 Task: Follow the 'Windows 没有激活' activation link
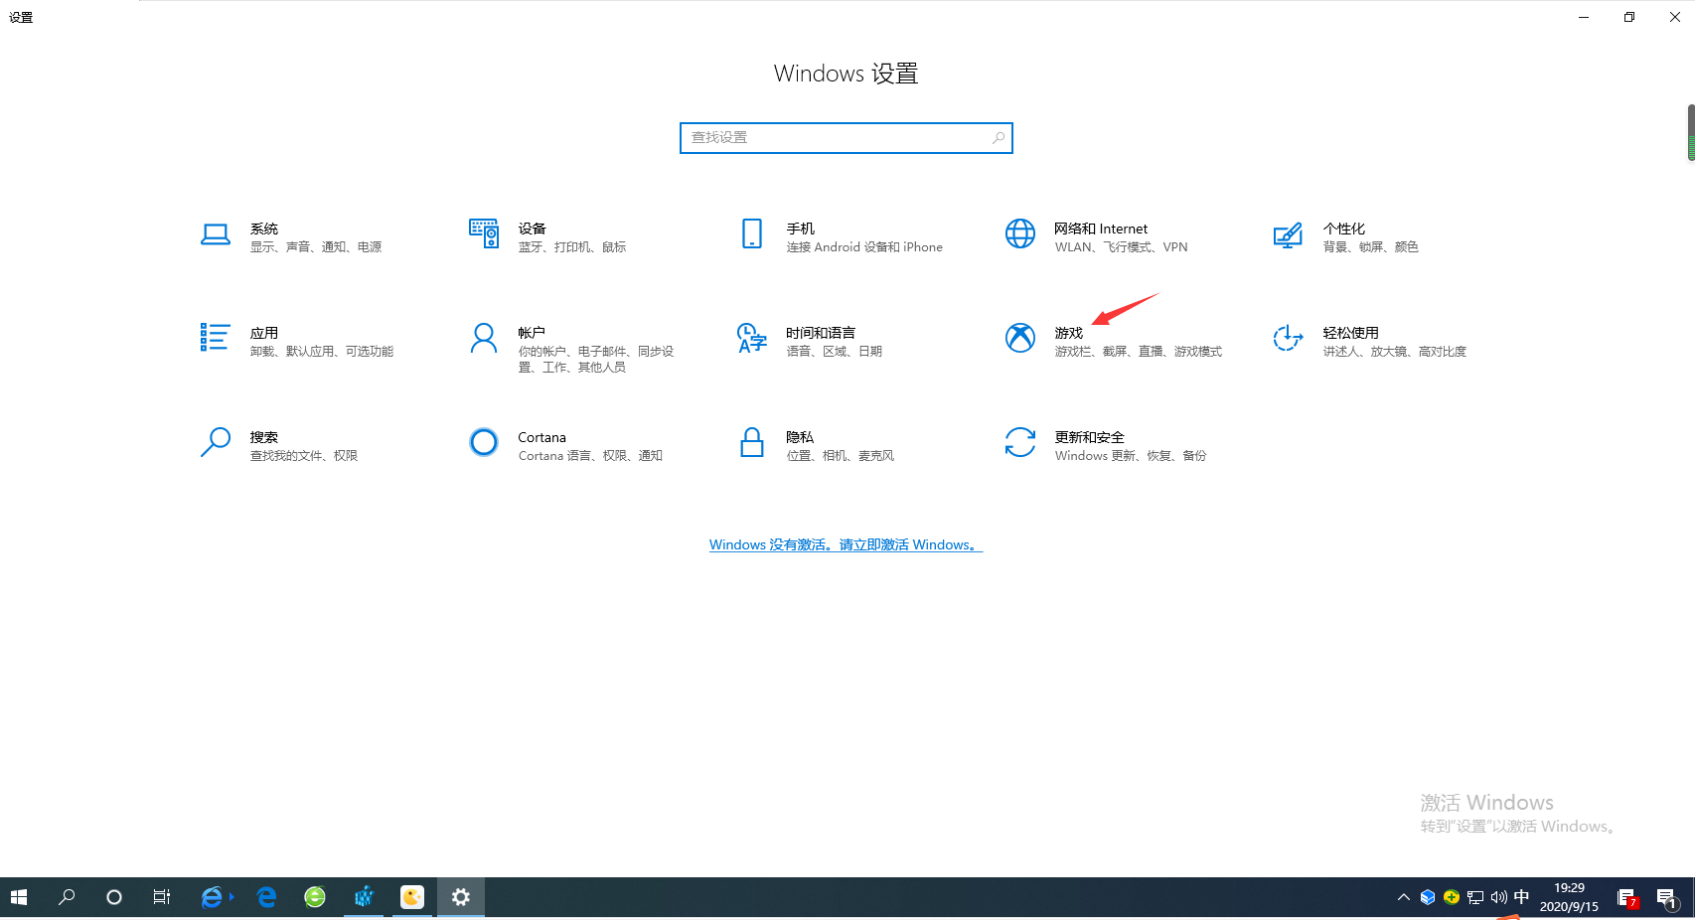tap(846, 544)
